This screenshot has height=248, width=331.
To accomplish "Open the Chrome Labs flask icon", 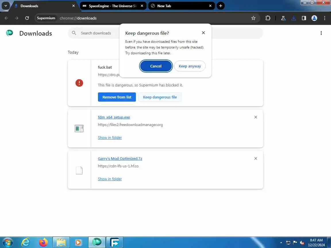I will [283, 18].
